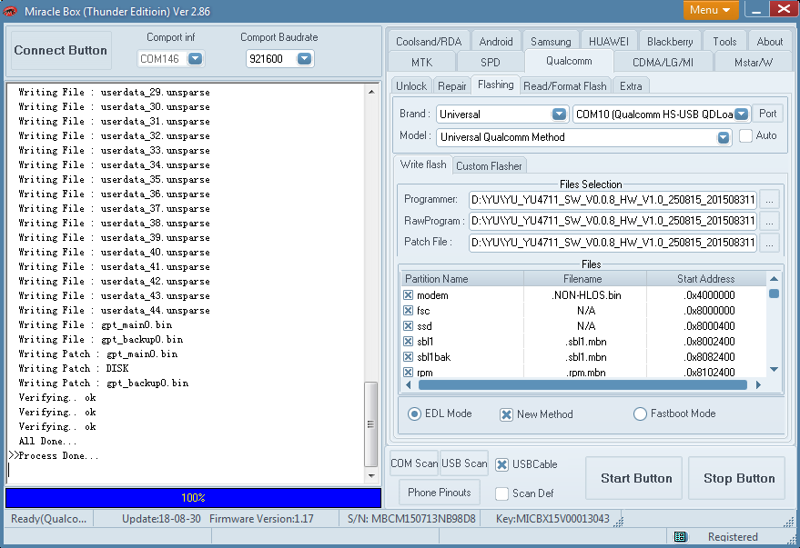Viewport: 800px width, 548px height.
Task: Open the Extra sub-tab
Action: click(631, 86)
